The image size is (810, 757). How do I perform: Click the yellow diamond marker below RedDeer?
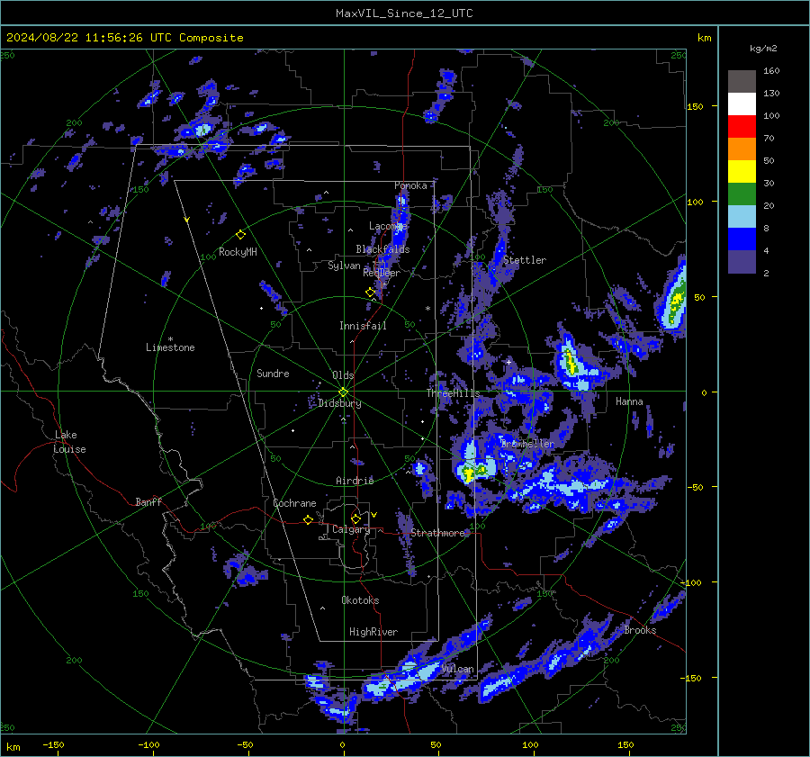(370, 293)
